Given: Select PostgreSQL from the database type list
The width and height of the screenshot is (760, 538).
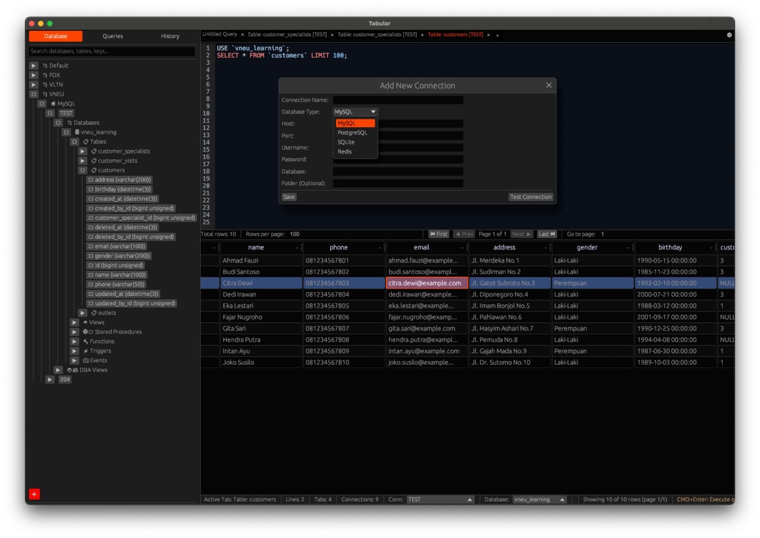Looking at the screenshot, I should (352, 132).
